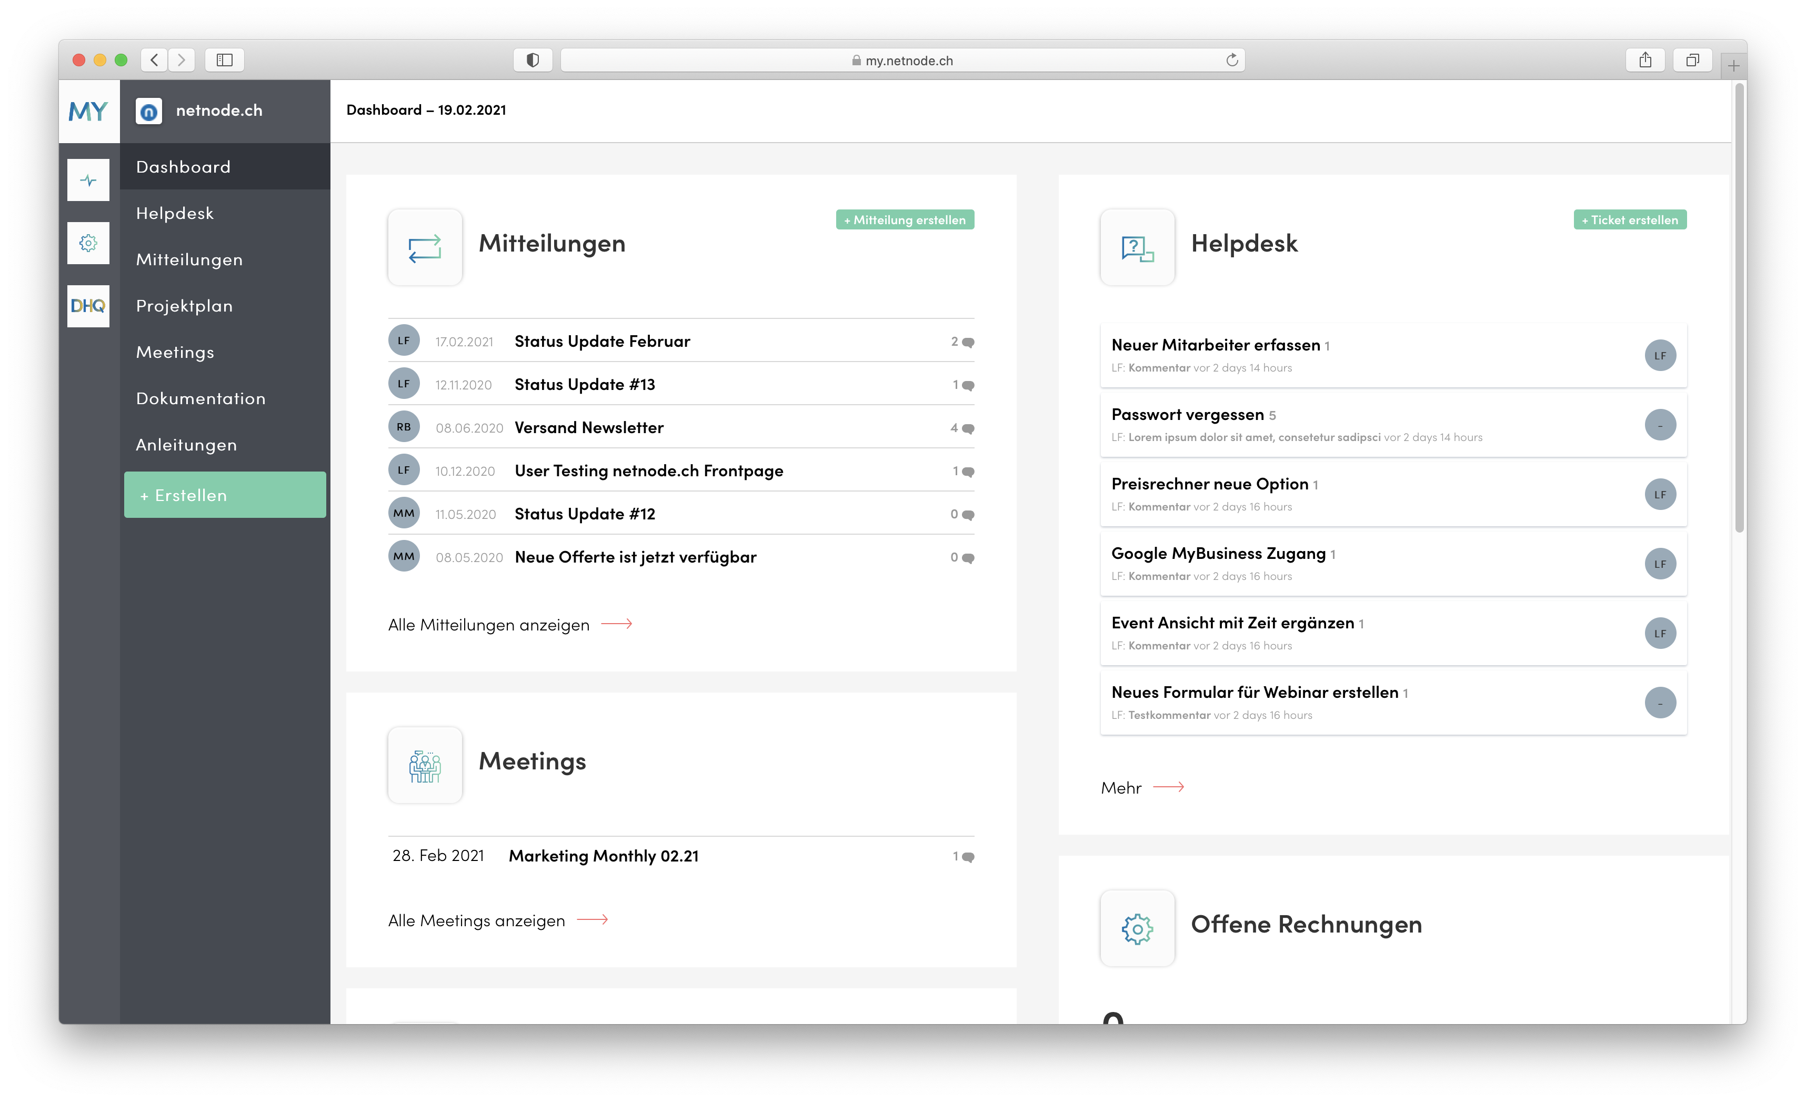
Task: Click the Dashboard – 19.02.2021 heading
Action: (x=426, y=110)
